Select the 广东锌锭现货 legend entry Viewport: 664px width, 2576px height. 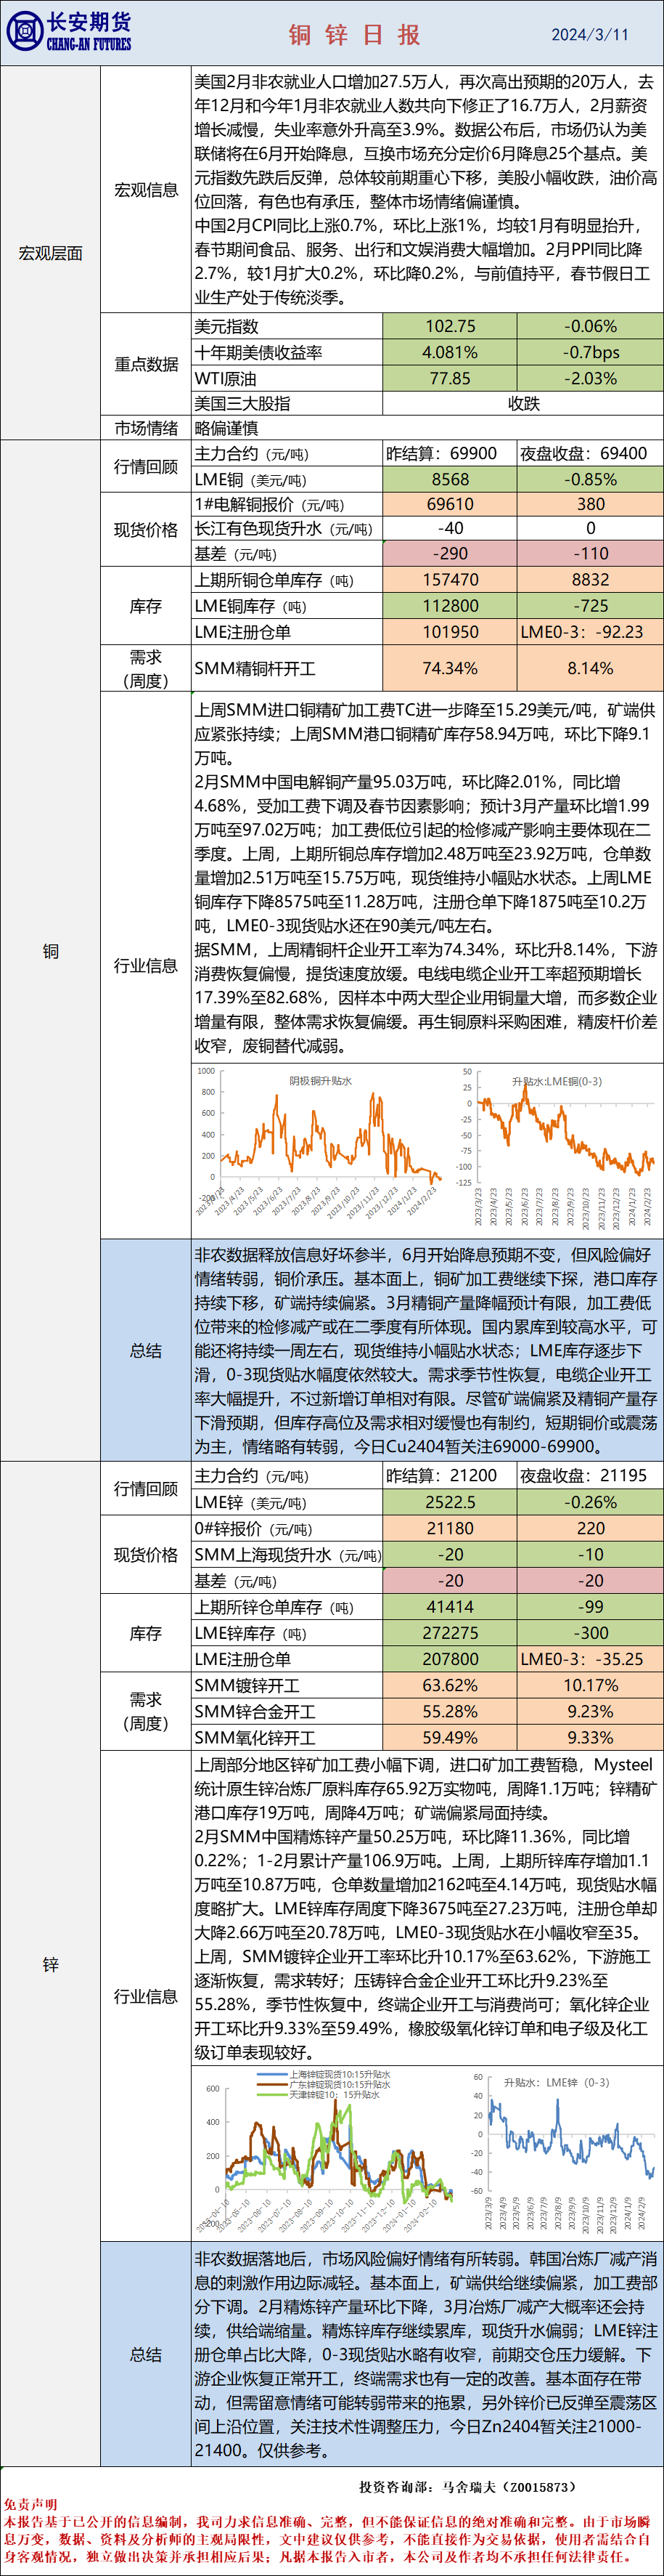point(324,2084)
